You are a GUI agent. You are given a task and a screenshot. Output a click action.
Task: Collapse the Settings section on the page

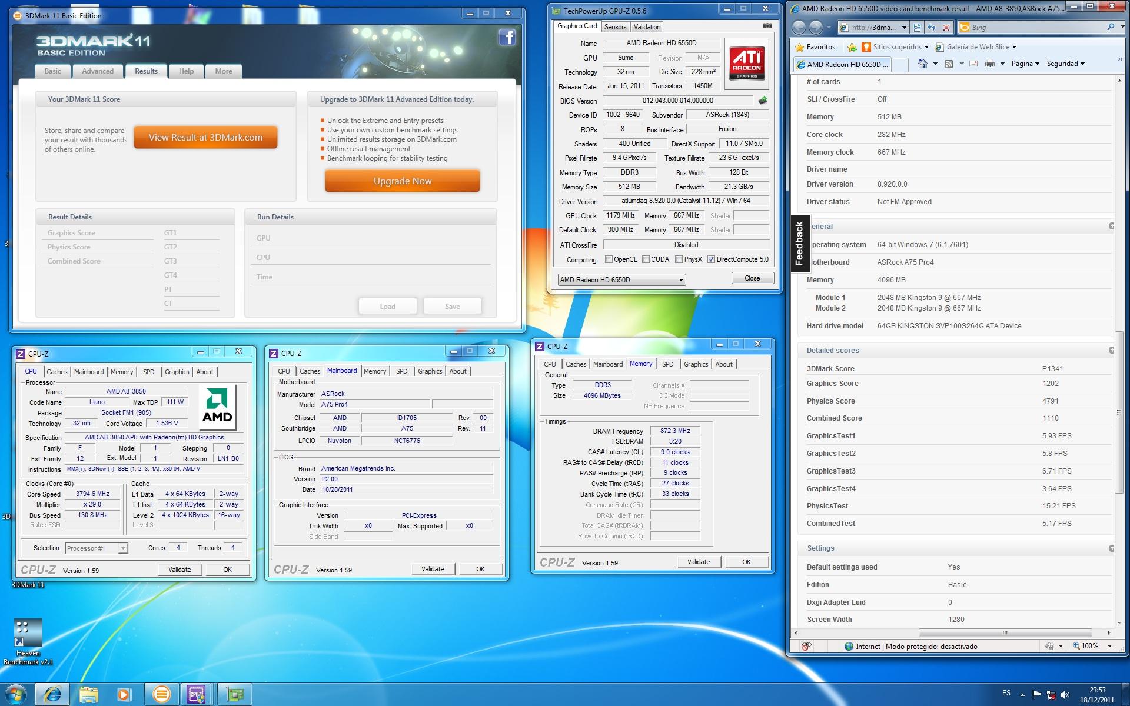(x=1111, y=548)
